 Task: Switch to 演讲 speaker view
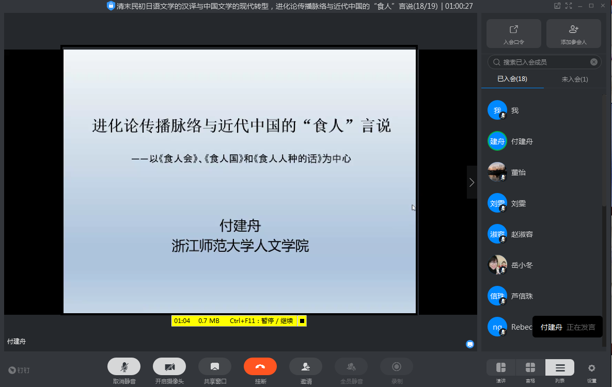click(x=500, y=367)
